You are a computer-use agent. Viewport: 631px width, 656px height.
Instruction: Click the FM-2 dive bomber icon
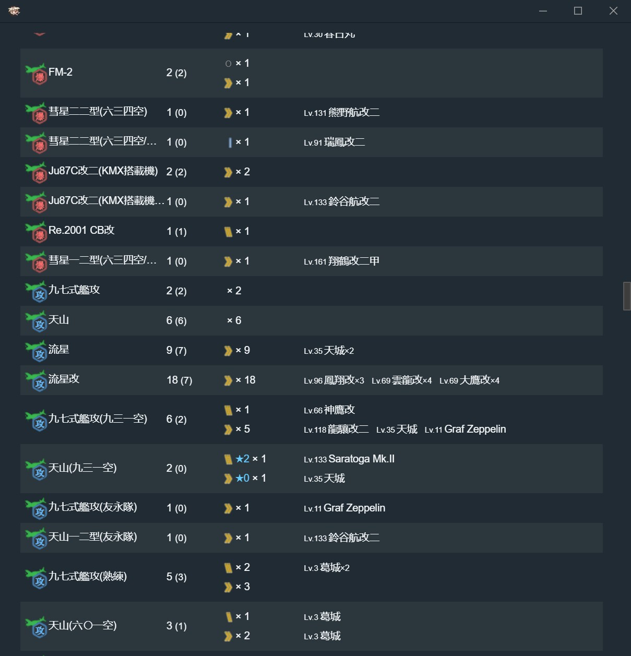coord(37,74)
